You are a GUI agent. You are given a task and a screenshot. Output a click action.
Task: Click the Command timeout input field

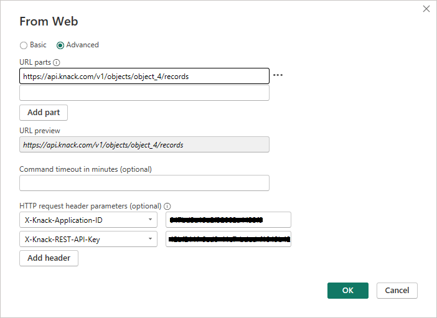[144, 183]
